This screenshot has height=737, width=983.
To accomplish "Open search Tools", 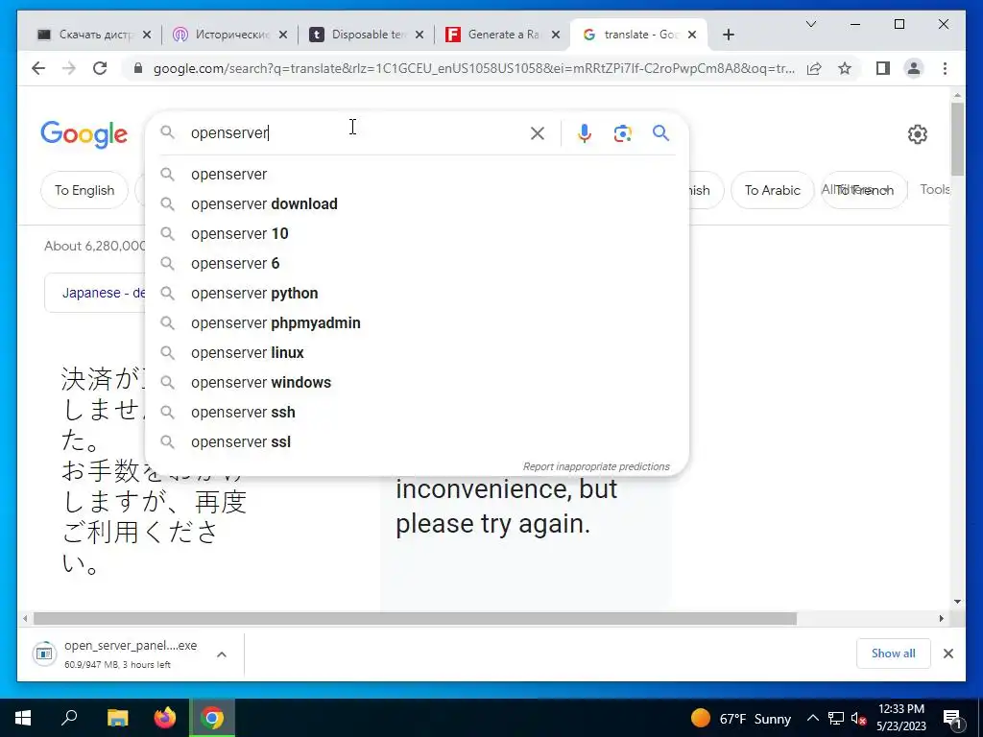I will (934, 189).
